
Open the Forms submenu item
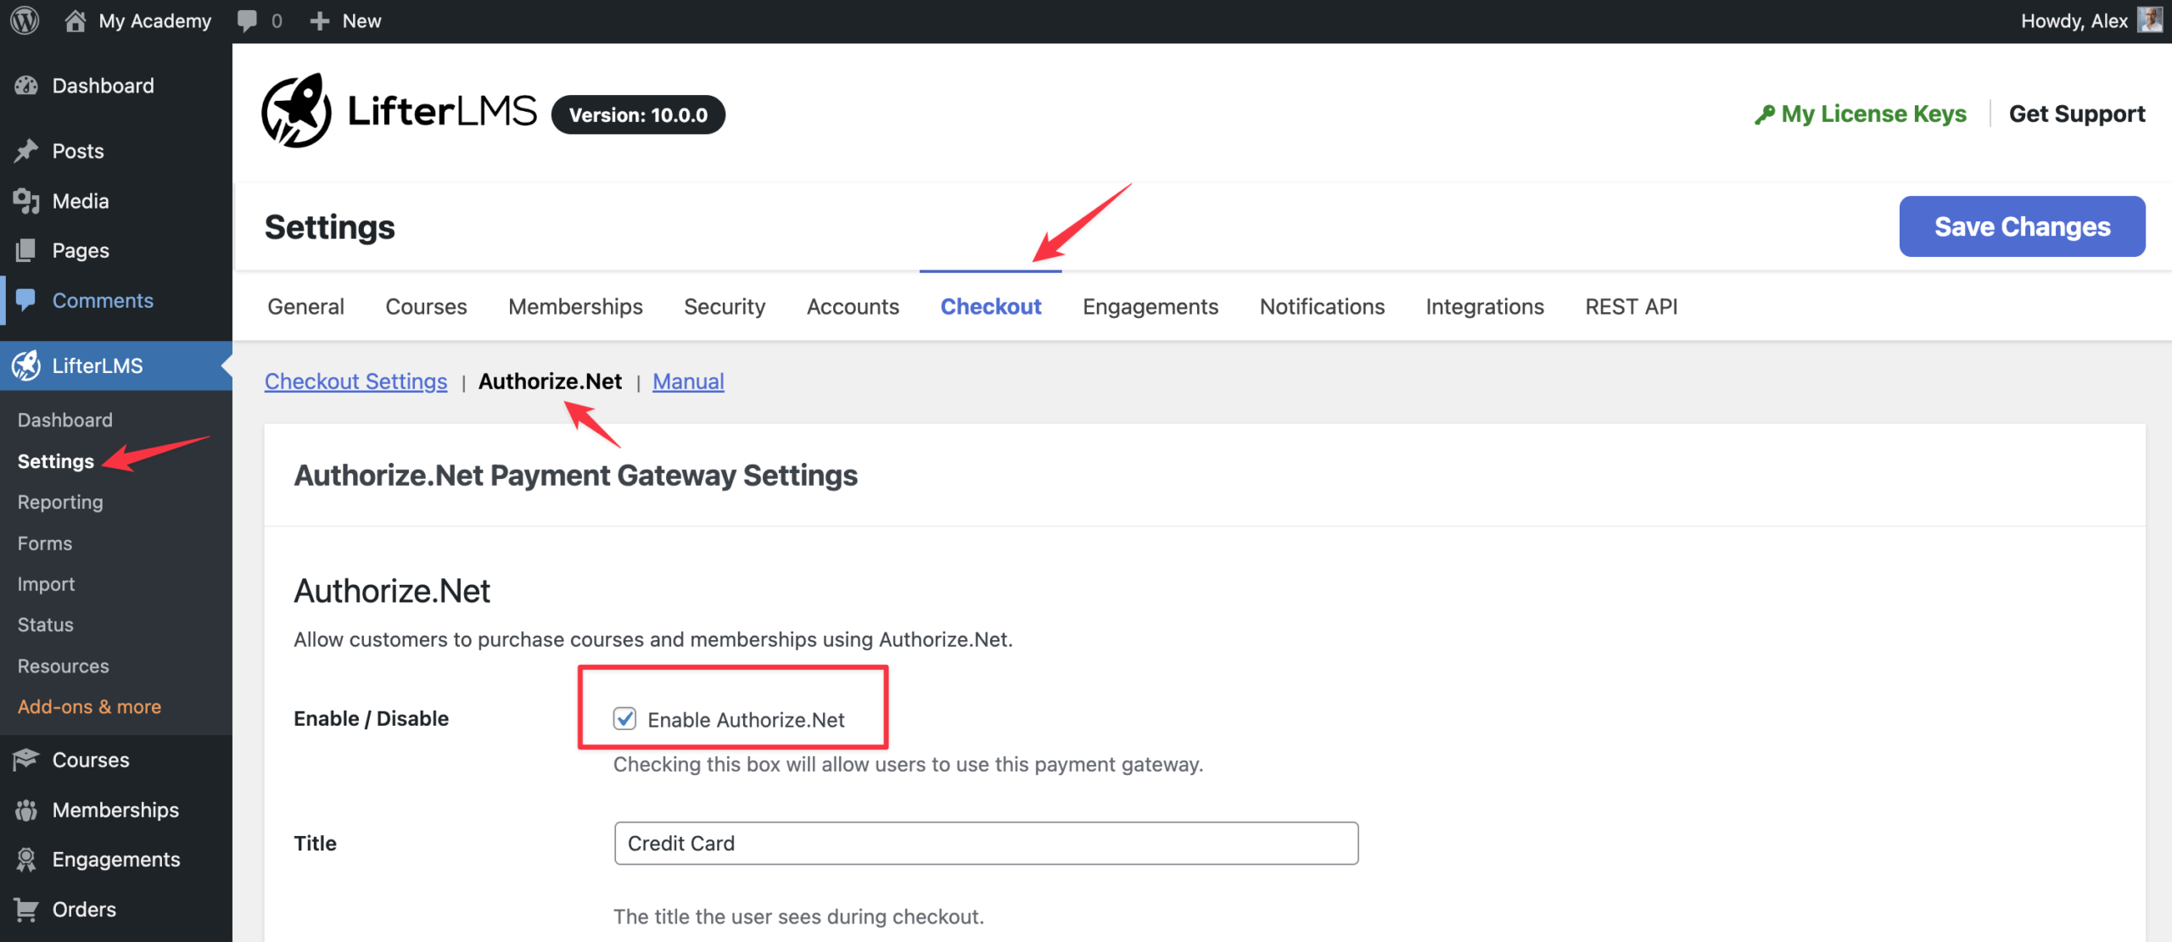45,543
